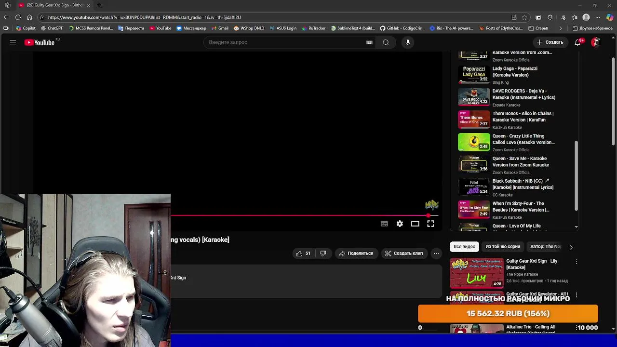This screenshot has height=347, width=617.
Task: Open the Другое избранное bookmarks folder
Action: coord(592,28)
